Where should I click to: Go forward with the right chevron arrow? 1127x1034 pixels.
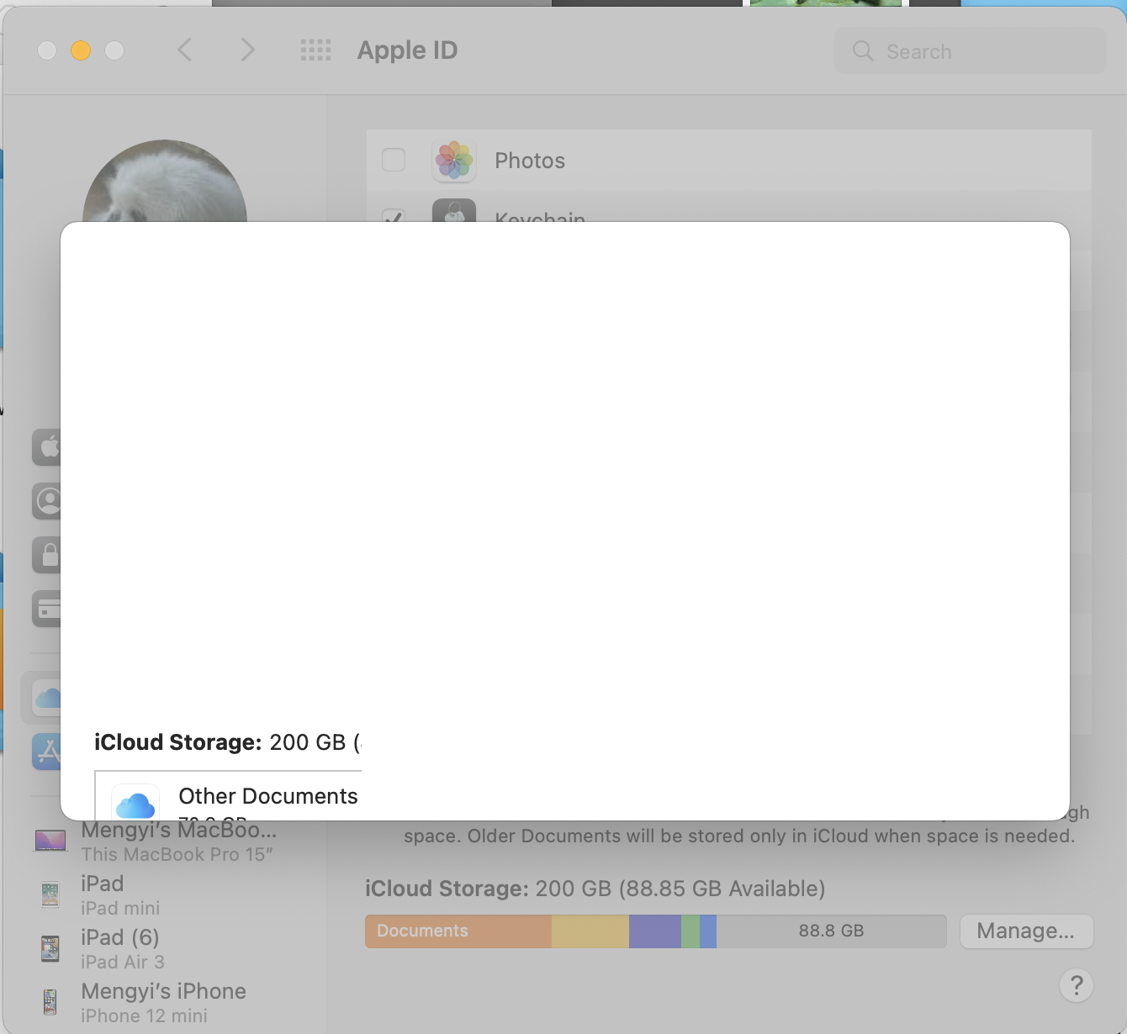pyautogui.click(x=247, y=50)
